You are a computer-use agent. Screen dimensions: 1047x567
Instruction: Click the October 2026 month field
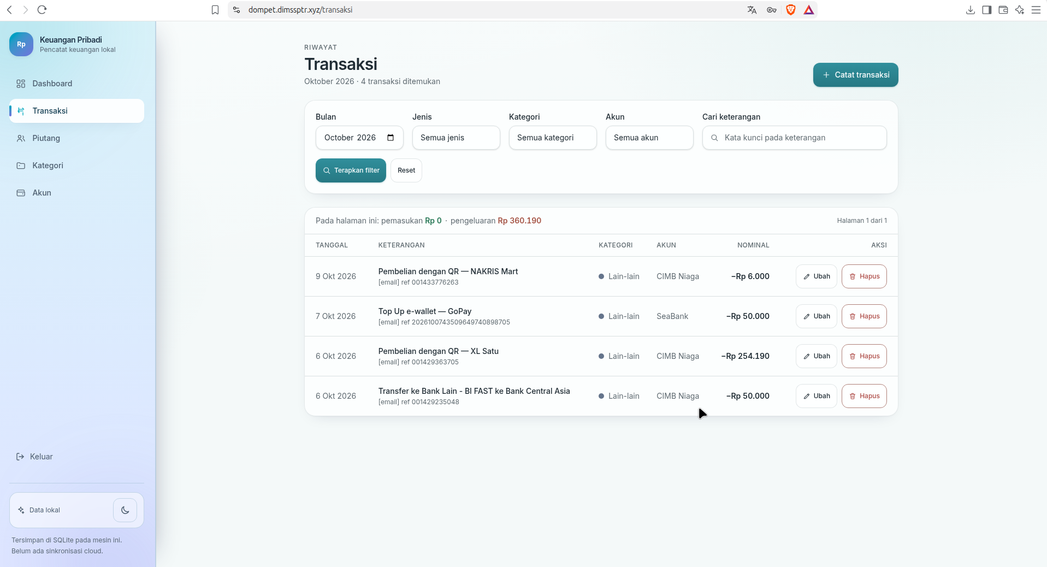click(359, 138)
